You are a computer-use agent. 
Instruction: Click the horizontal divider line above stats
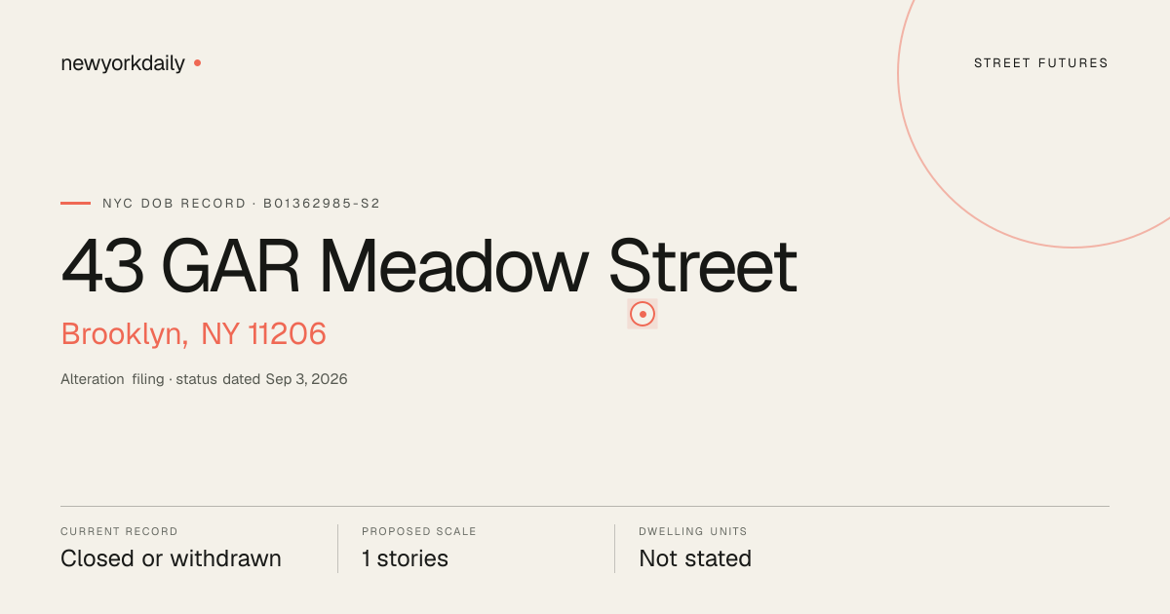(585, 506)
